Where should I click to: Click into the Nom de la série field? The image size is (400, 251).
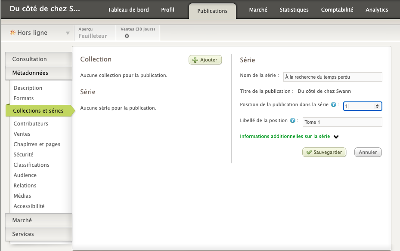pos(332,77)
